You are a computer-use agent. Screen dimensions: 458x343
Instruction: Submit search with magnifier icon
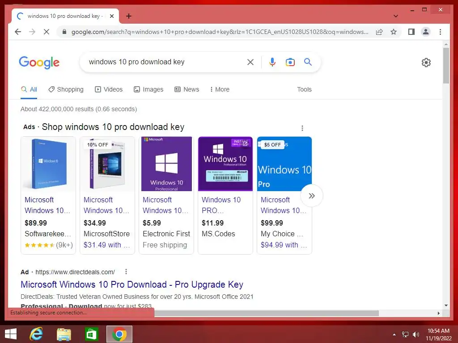pos(308,62)
